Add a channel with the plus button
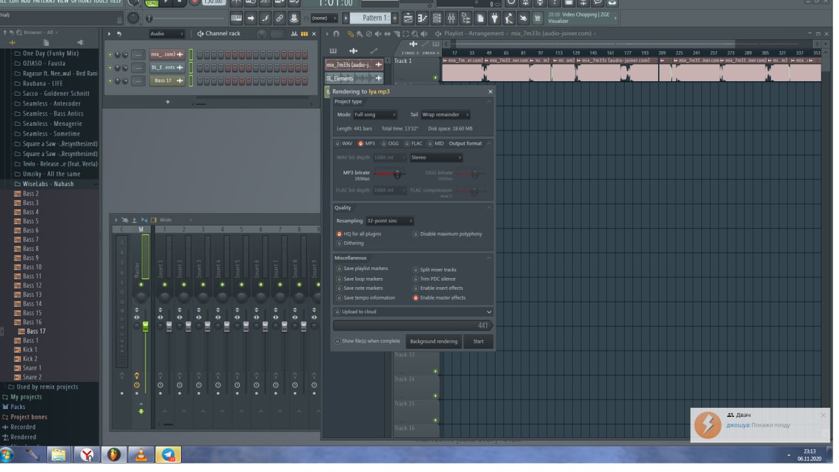Image resolution: width=839 pixels, height=472 pixels. [168, 102]
